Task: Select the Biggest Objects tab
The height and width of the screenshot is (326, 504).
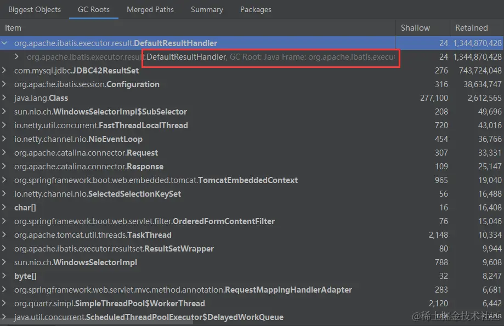Action: (35, 9)
